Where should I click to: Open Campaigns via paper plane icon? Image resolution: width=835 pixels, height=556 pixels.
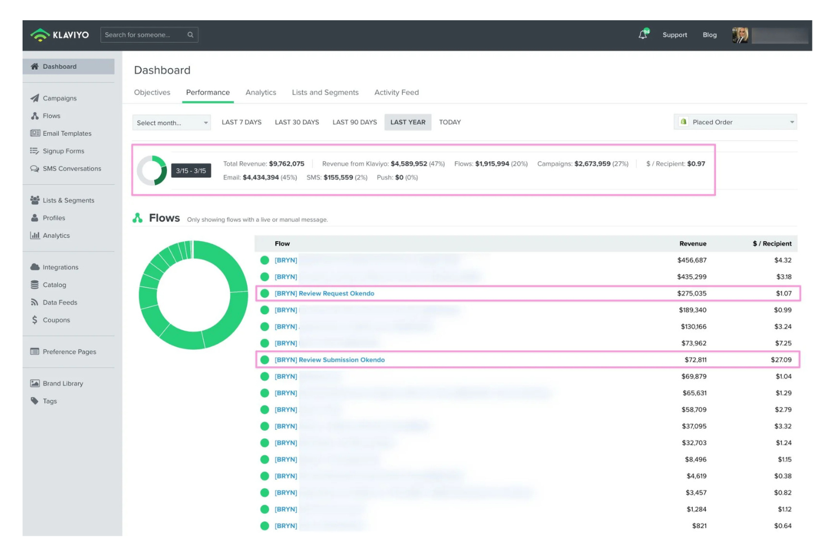[35, 98]
